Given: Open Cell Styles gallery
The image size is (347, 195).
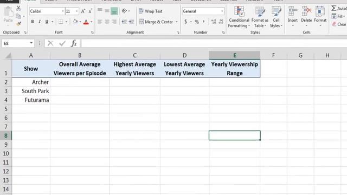Looking at the screenshot, I should (276, 17).
